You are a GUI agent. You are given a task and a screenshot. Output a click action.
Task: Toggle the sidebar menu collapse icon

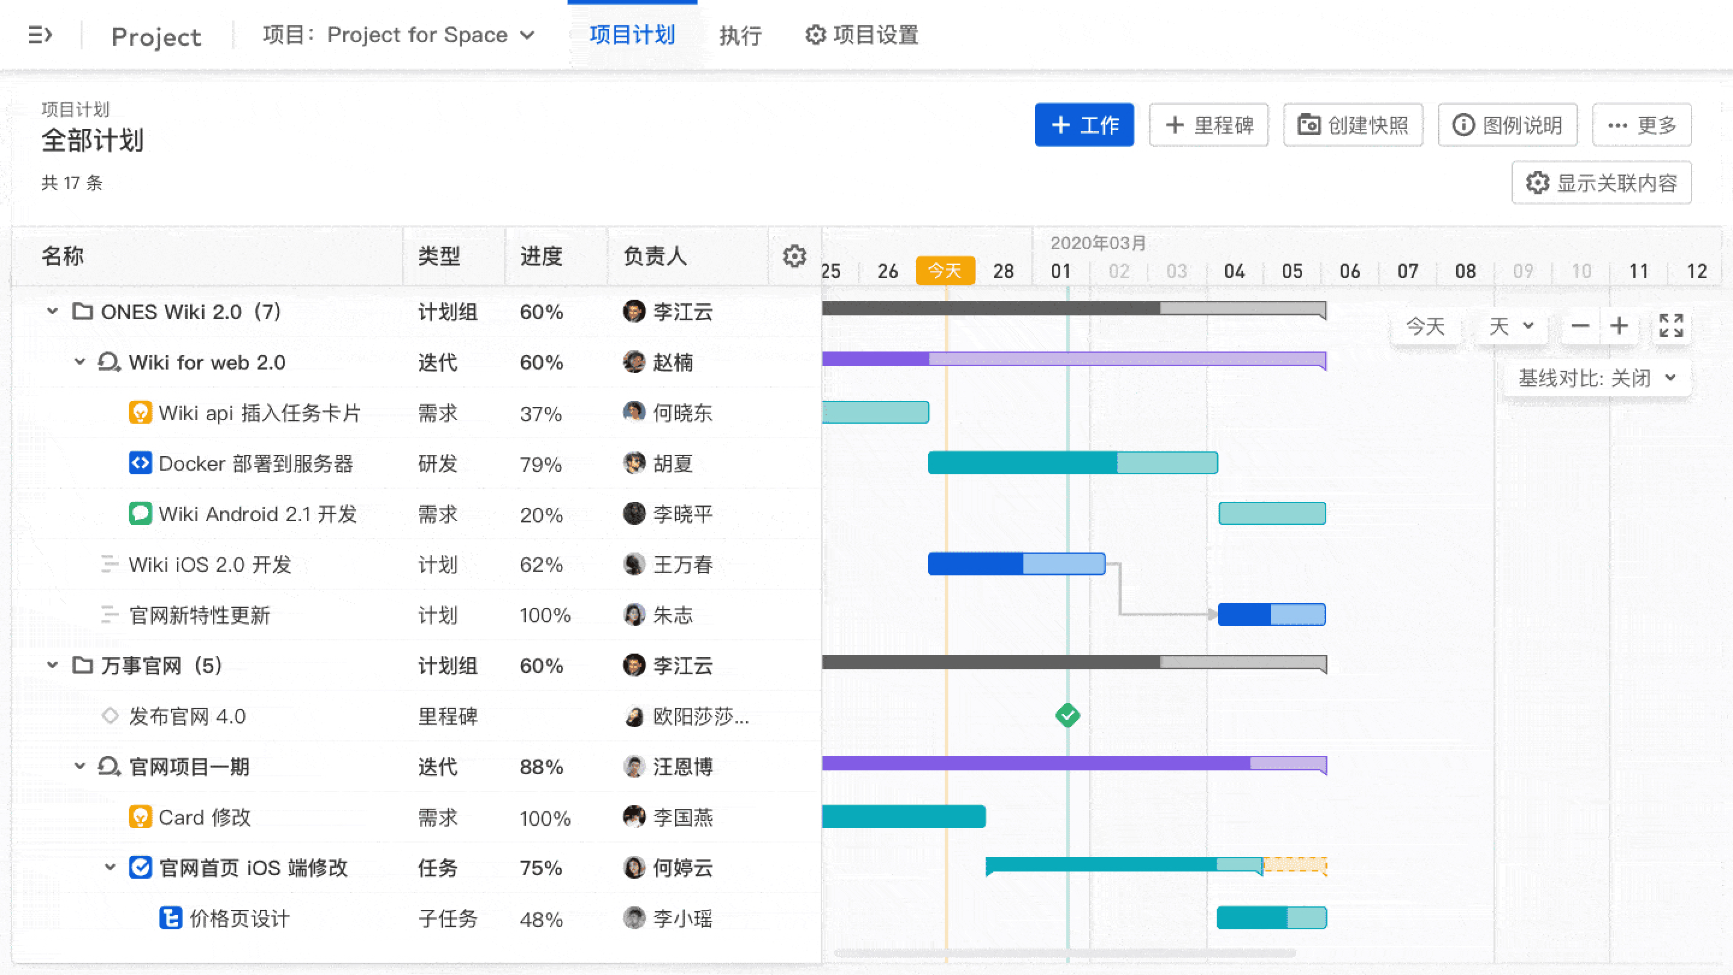click(40, 35)
